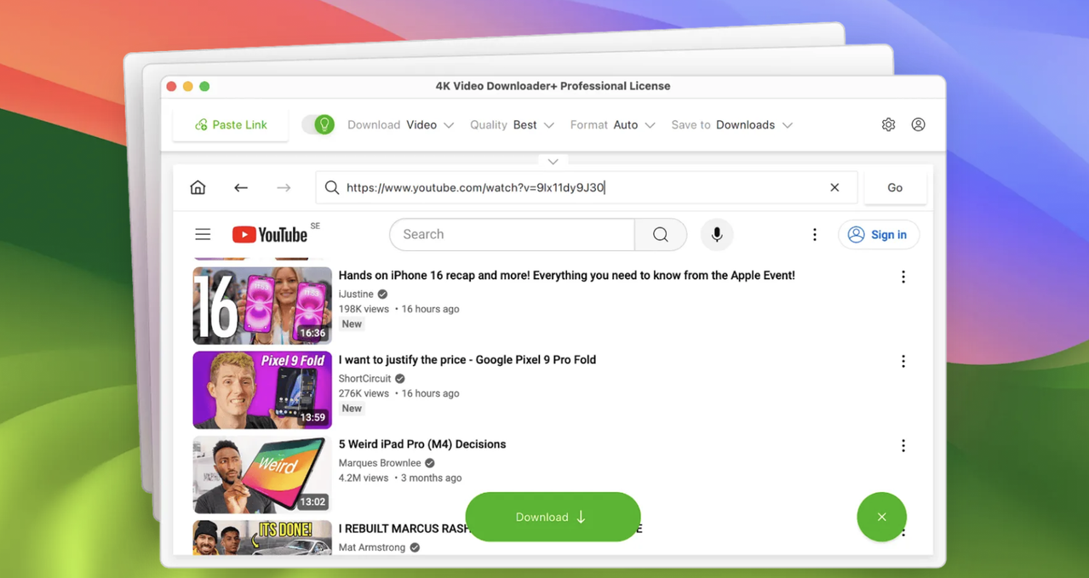The width and height of the screenshot is (1089, 578).
Task: Open settings via the gear icon
Action: [x=888, y=124]
